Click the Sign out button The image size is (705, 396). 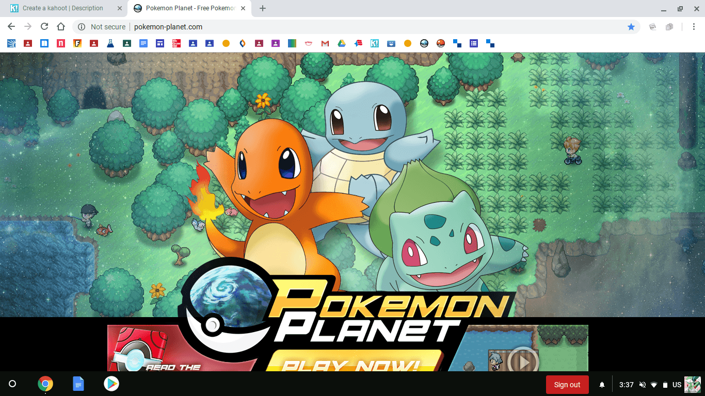pos(567,385)
